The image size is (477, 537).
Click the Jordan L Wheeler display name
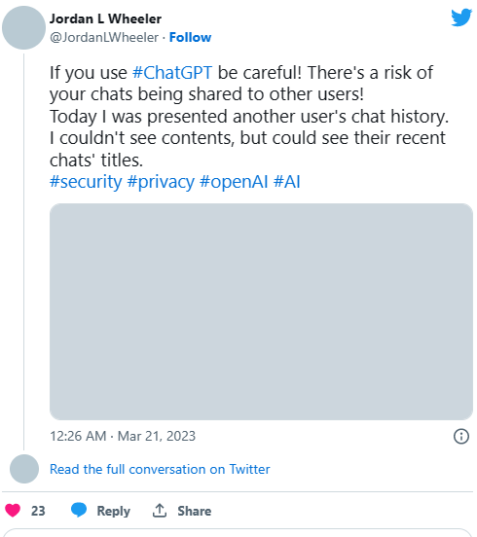pos(105,18)
